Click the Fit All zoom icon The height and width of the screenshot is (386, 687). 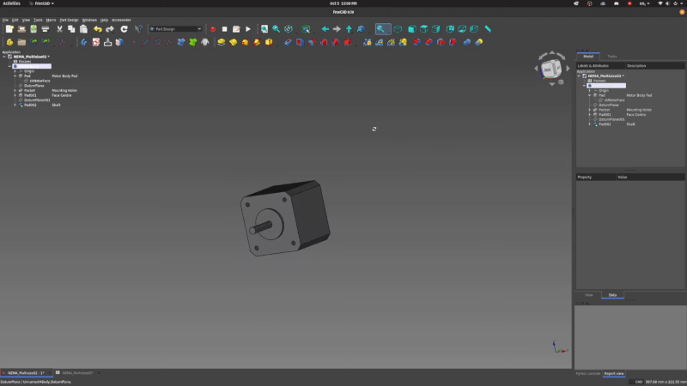pos(264,28)
